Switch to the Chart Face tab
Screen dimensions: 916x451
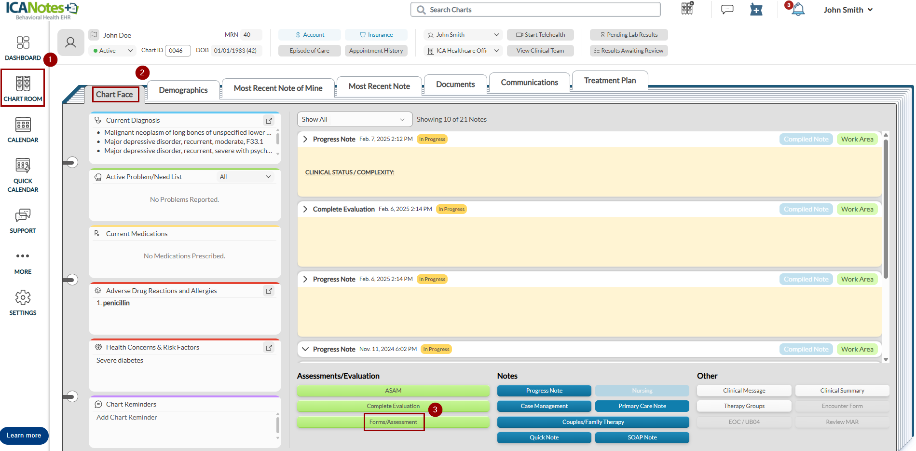coord(115,95)
